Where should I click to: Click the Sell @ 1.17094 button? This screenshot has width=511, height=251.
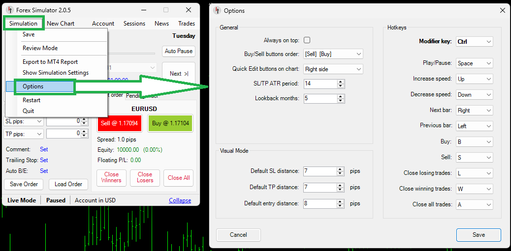coord(119,123)
